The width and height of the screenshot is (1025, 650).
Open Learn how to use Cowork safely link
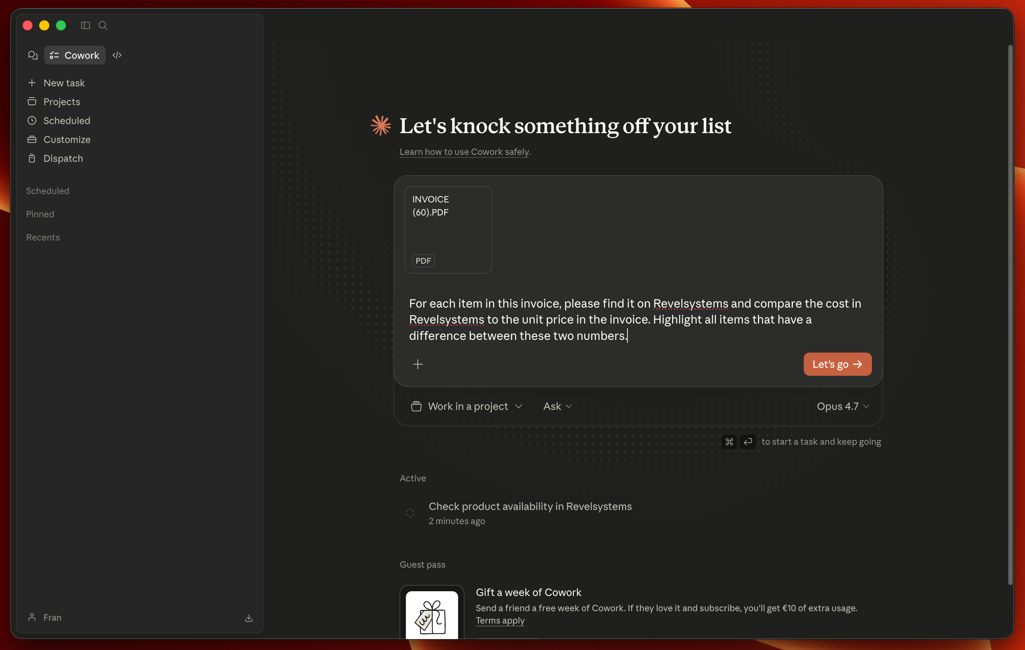(x=465, y=152)
